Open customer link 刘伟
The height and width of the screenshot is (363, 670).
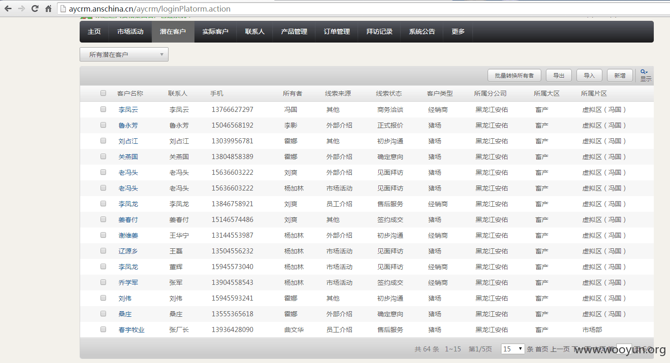click(x=125, y=298)
